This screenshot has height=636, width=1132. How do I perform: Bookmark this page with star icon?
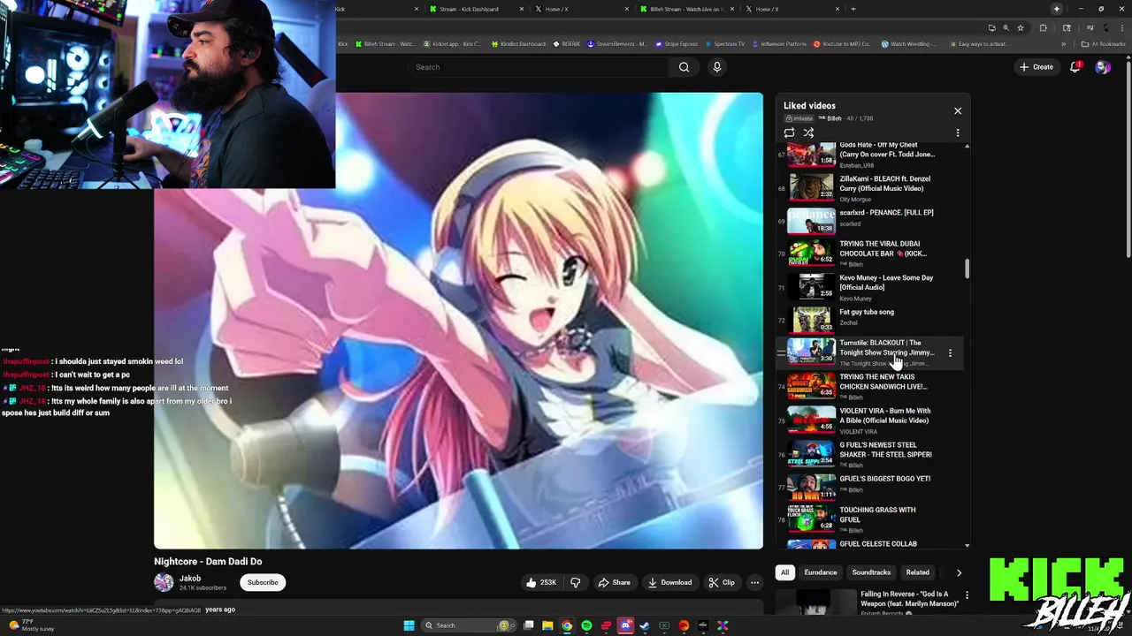tap(1021, 27)
